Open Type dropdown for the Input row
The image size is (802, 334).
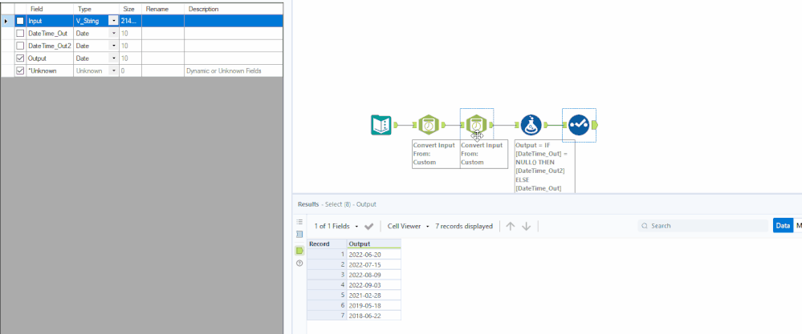click(113, 21)
